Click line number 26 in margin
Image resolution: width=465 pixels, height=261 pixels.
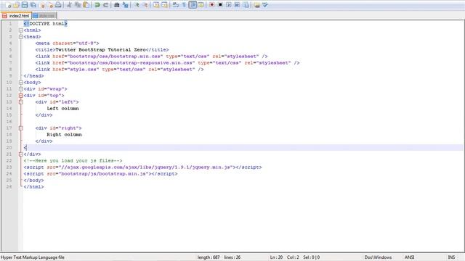(x=9, y=187)
